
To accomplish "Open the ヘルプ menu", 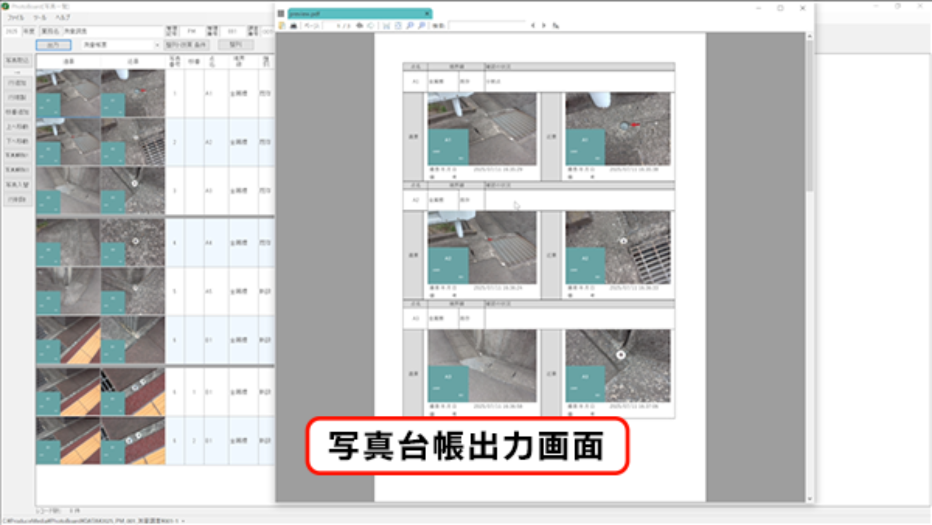I will (63, 17).
